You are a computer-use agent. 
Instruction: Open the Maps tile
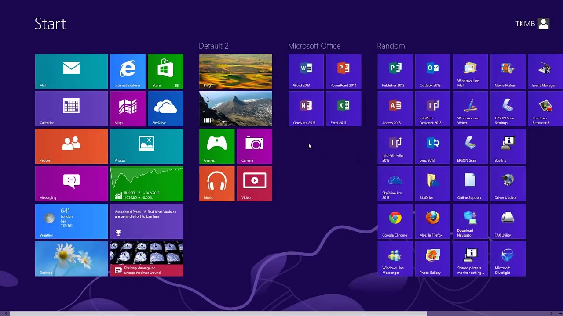(x=128, y=109)
